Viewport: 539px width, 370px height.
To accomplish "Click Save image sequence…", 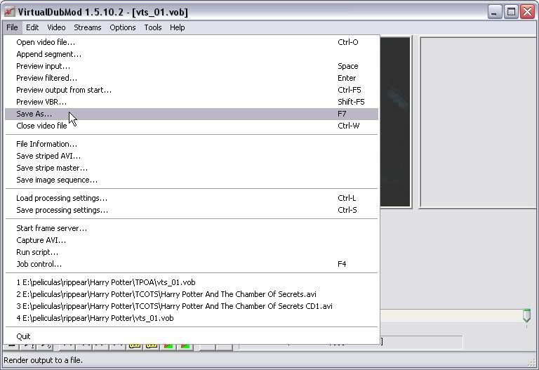I will (x=57, y=180).
